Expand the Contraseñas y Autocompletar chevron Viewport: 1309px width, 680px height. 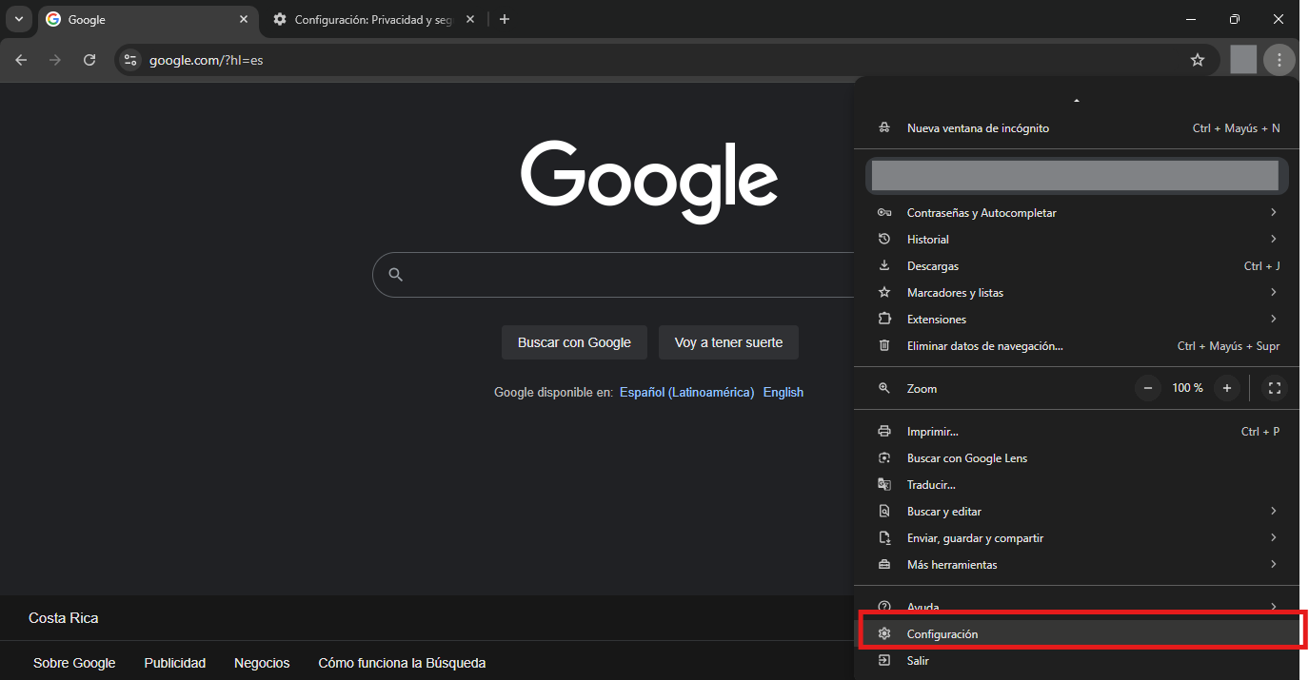[x=1274, y=212]
